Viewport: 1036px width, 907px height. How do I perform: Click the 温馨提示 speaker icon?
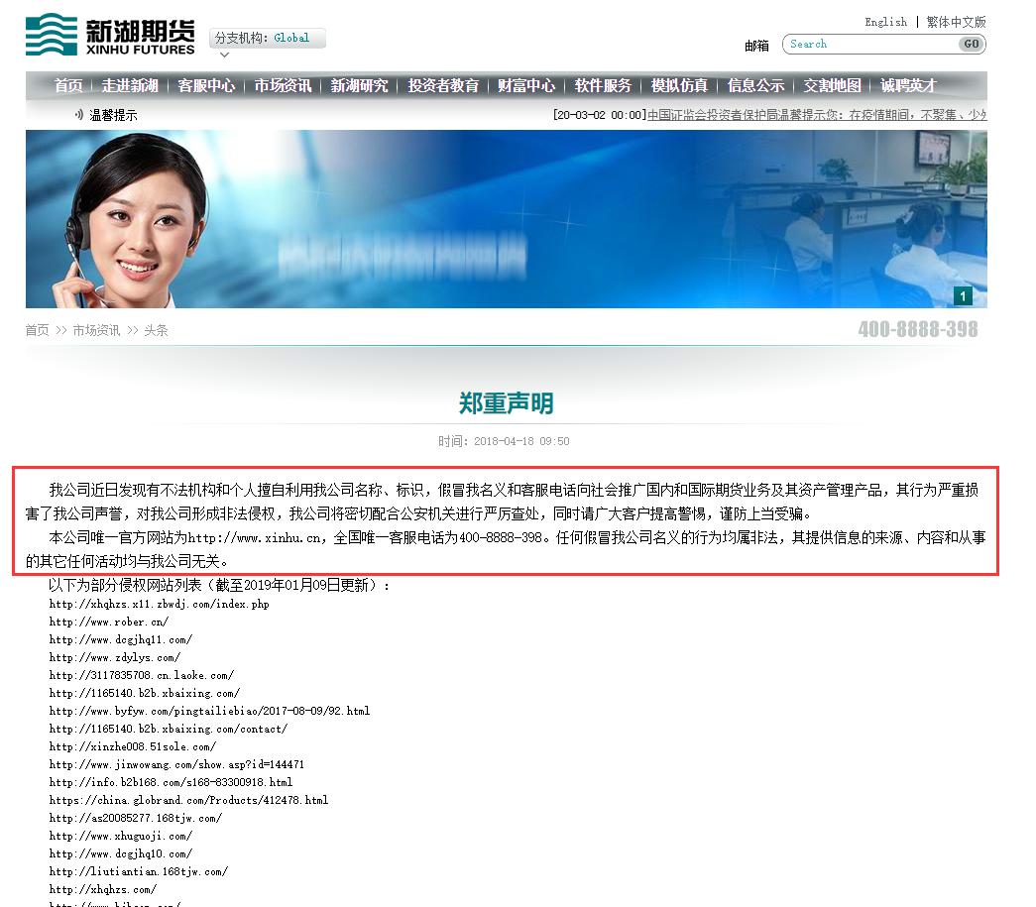79,114
